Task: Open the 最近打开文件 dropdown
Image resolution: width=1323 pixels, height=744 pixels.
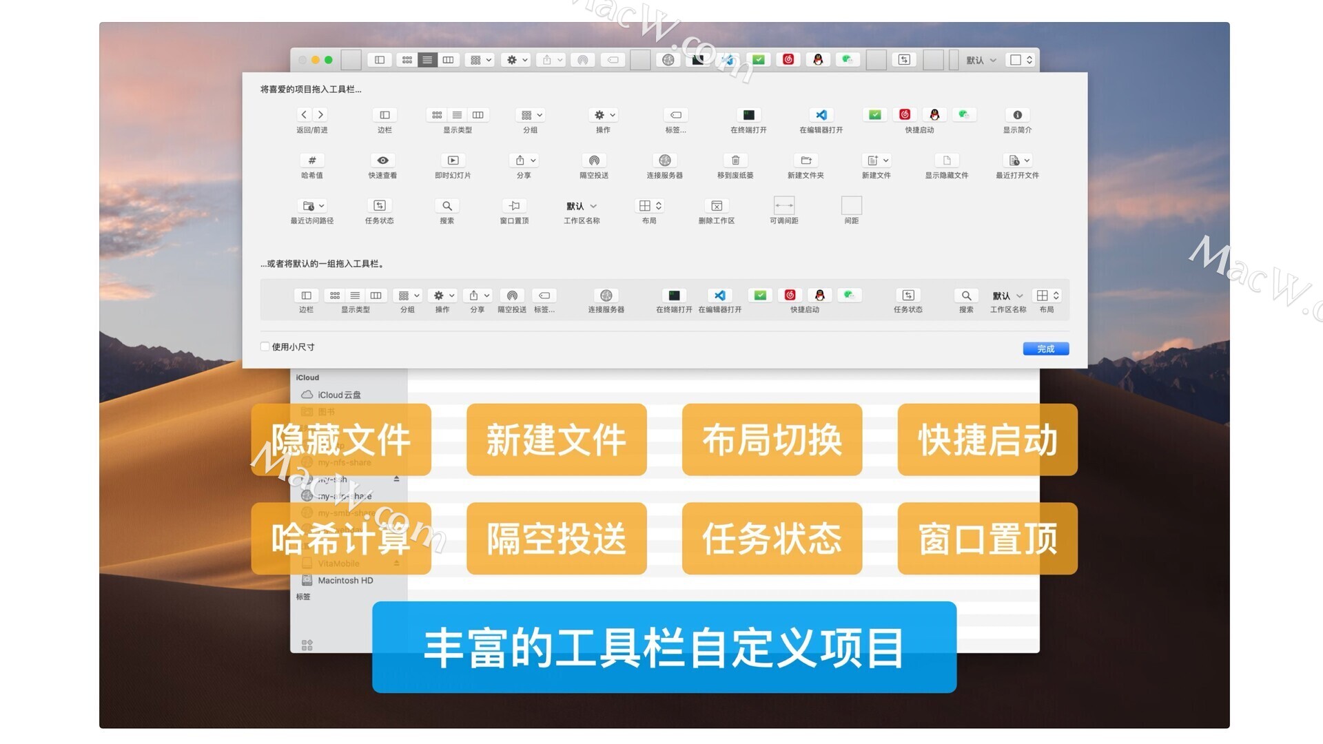Action: 1018,160
